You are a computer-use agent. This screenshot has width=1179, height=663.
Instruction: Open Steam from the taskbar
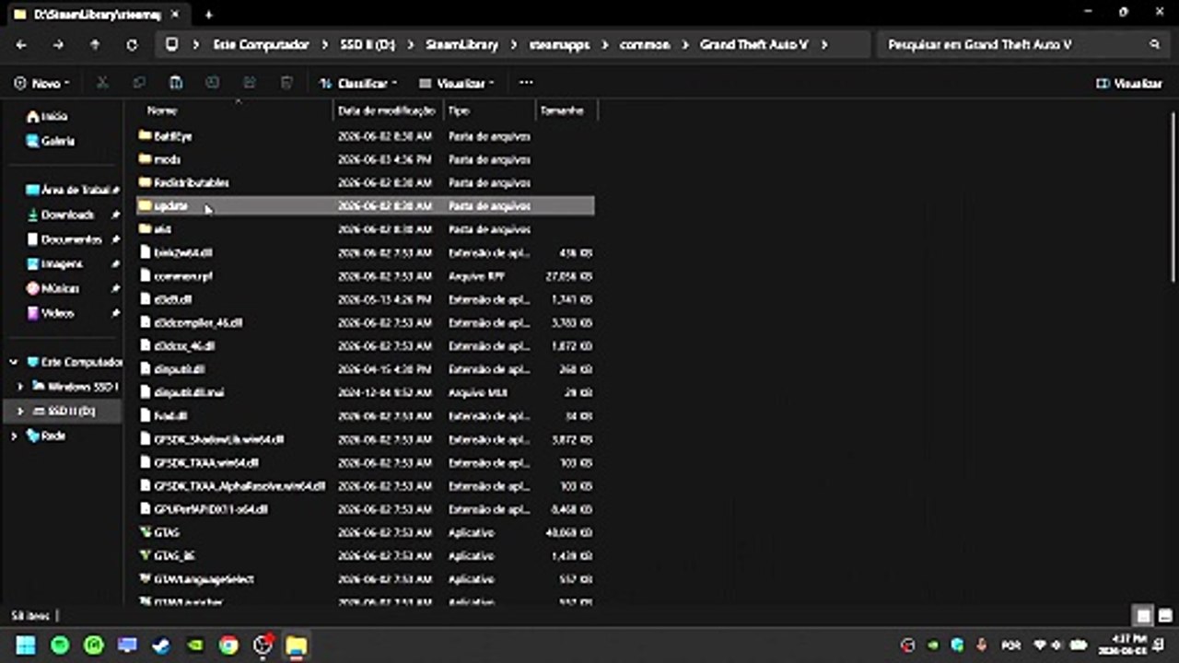pyautogui.click(x=161, y=645)
